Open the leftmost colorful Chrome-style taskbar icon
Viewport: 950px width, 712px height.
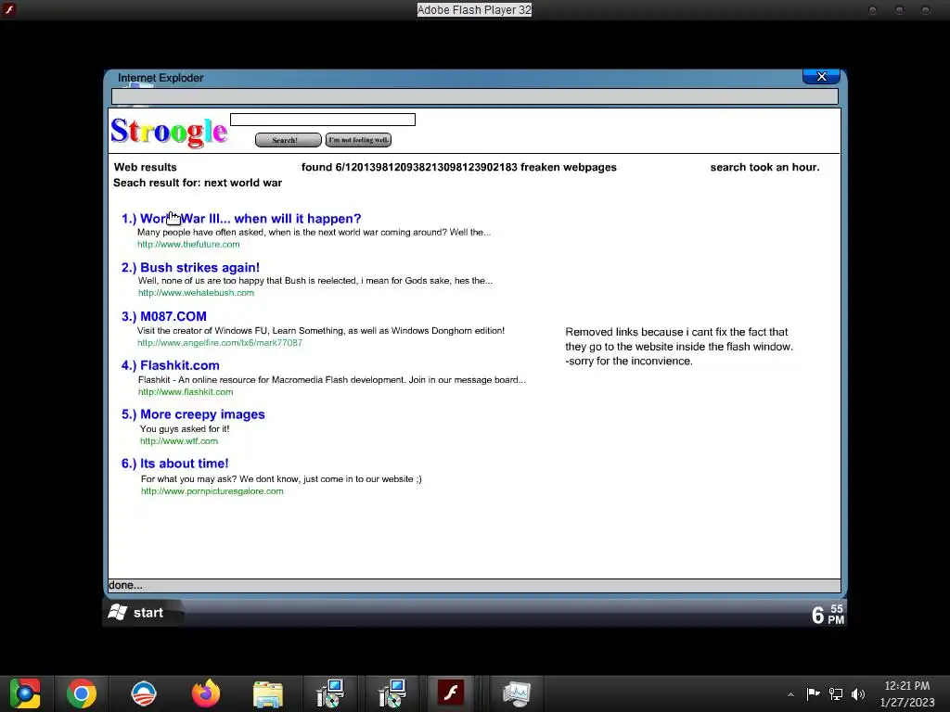point(24,693)
